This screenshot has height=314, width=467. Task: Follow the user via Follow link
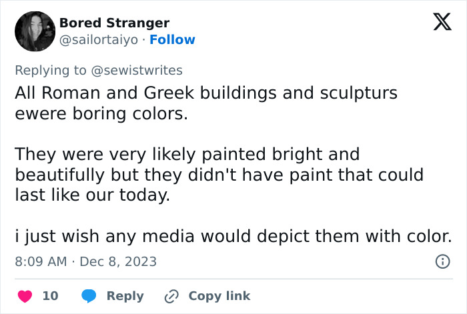point(173,40)
